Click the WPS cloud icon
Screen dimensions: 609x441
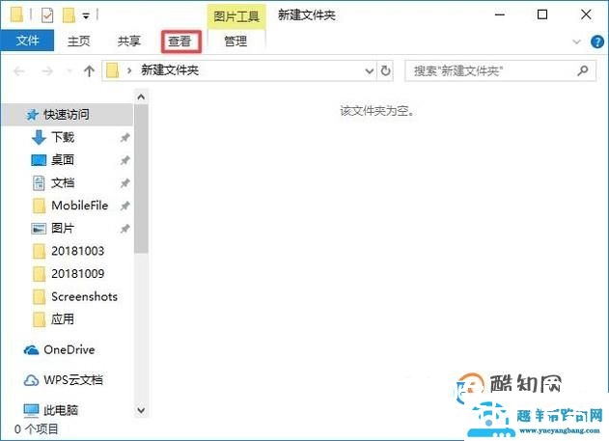click(x=31, y=380)
